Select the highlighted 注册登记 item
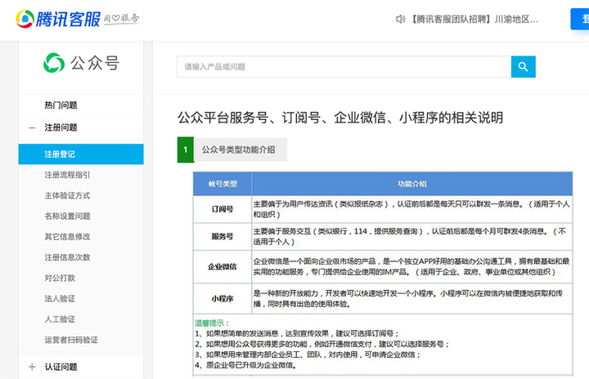Viewport: 589px width, 379px height. pos(81,154)
